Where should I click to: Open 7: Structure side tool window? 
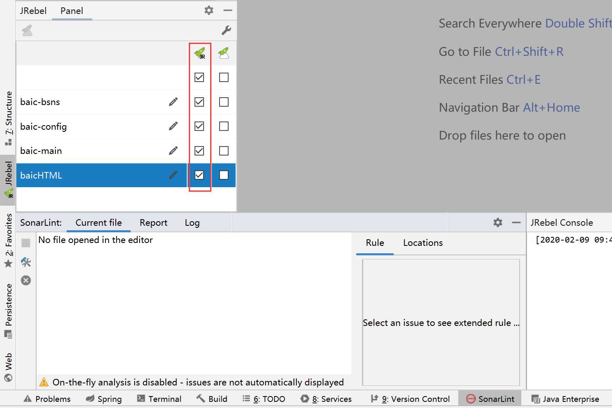coord(8,118)
